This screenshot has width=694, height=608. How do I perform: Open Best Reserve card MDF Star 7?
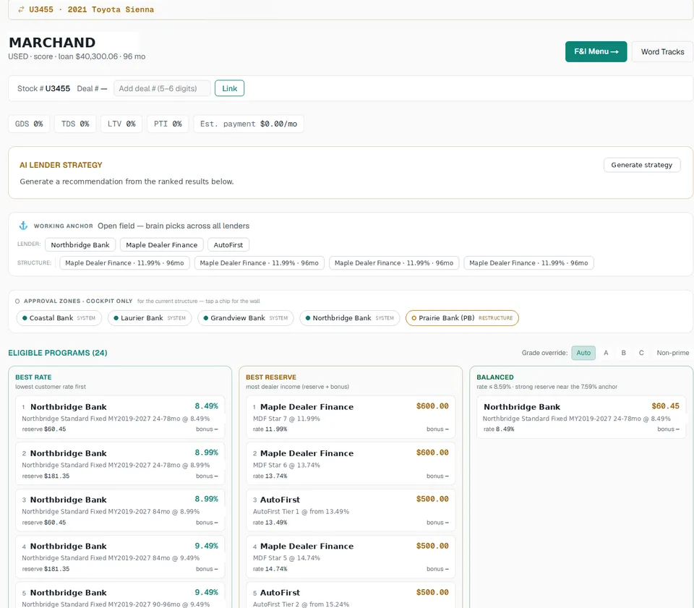point(351,417)
